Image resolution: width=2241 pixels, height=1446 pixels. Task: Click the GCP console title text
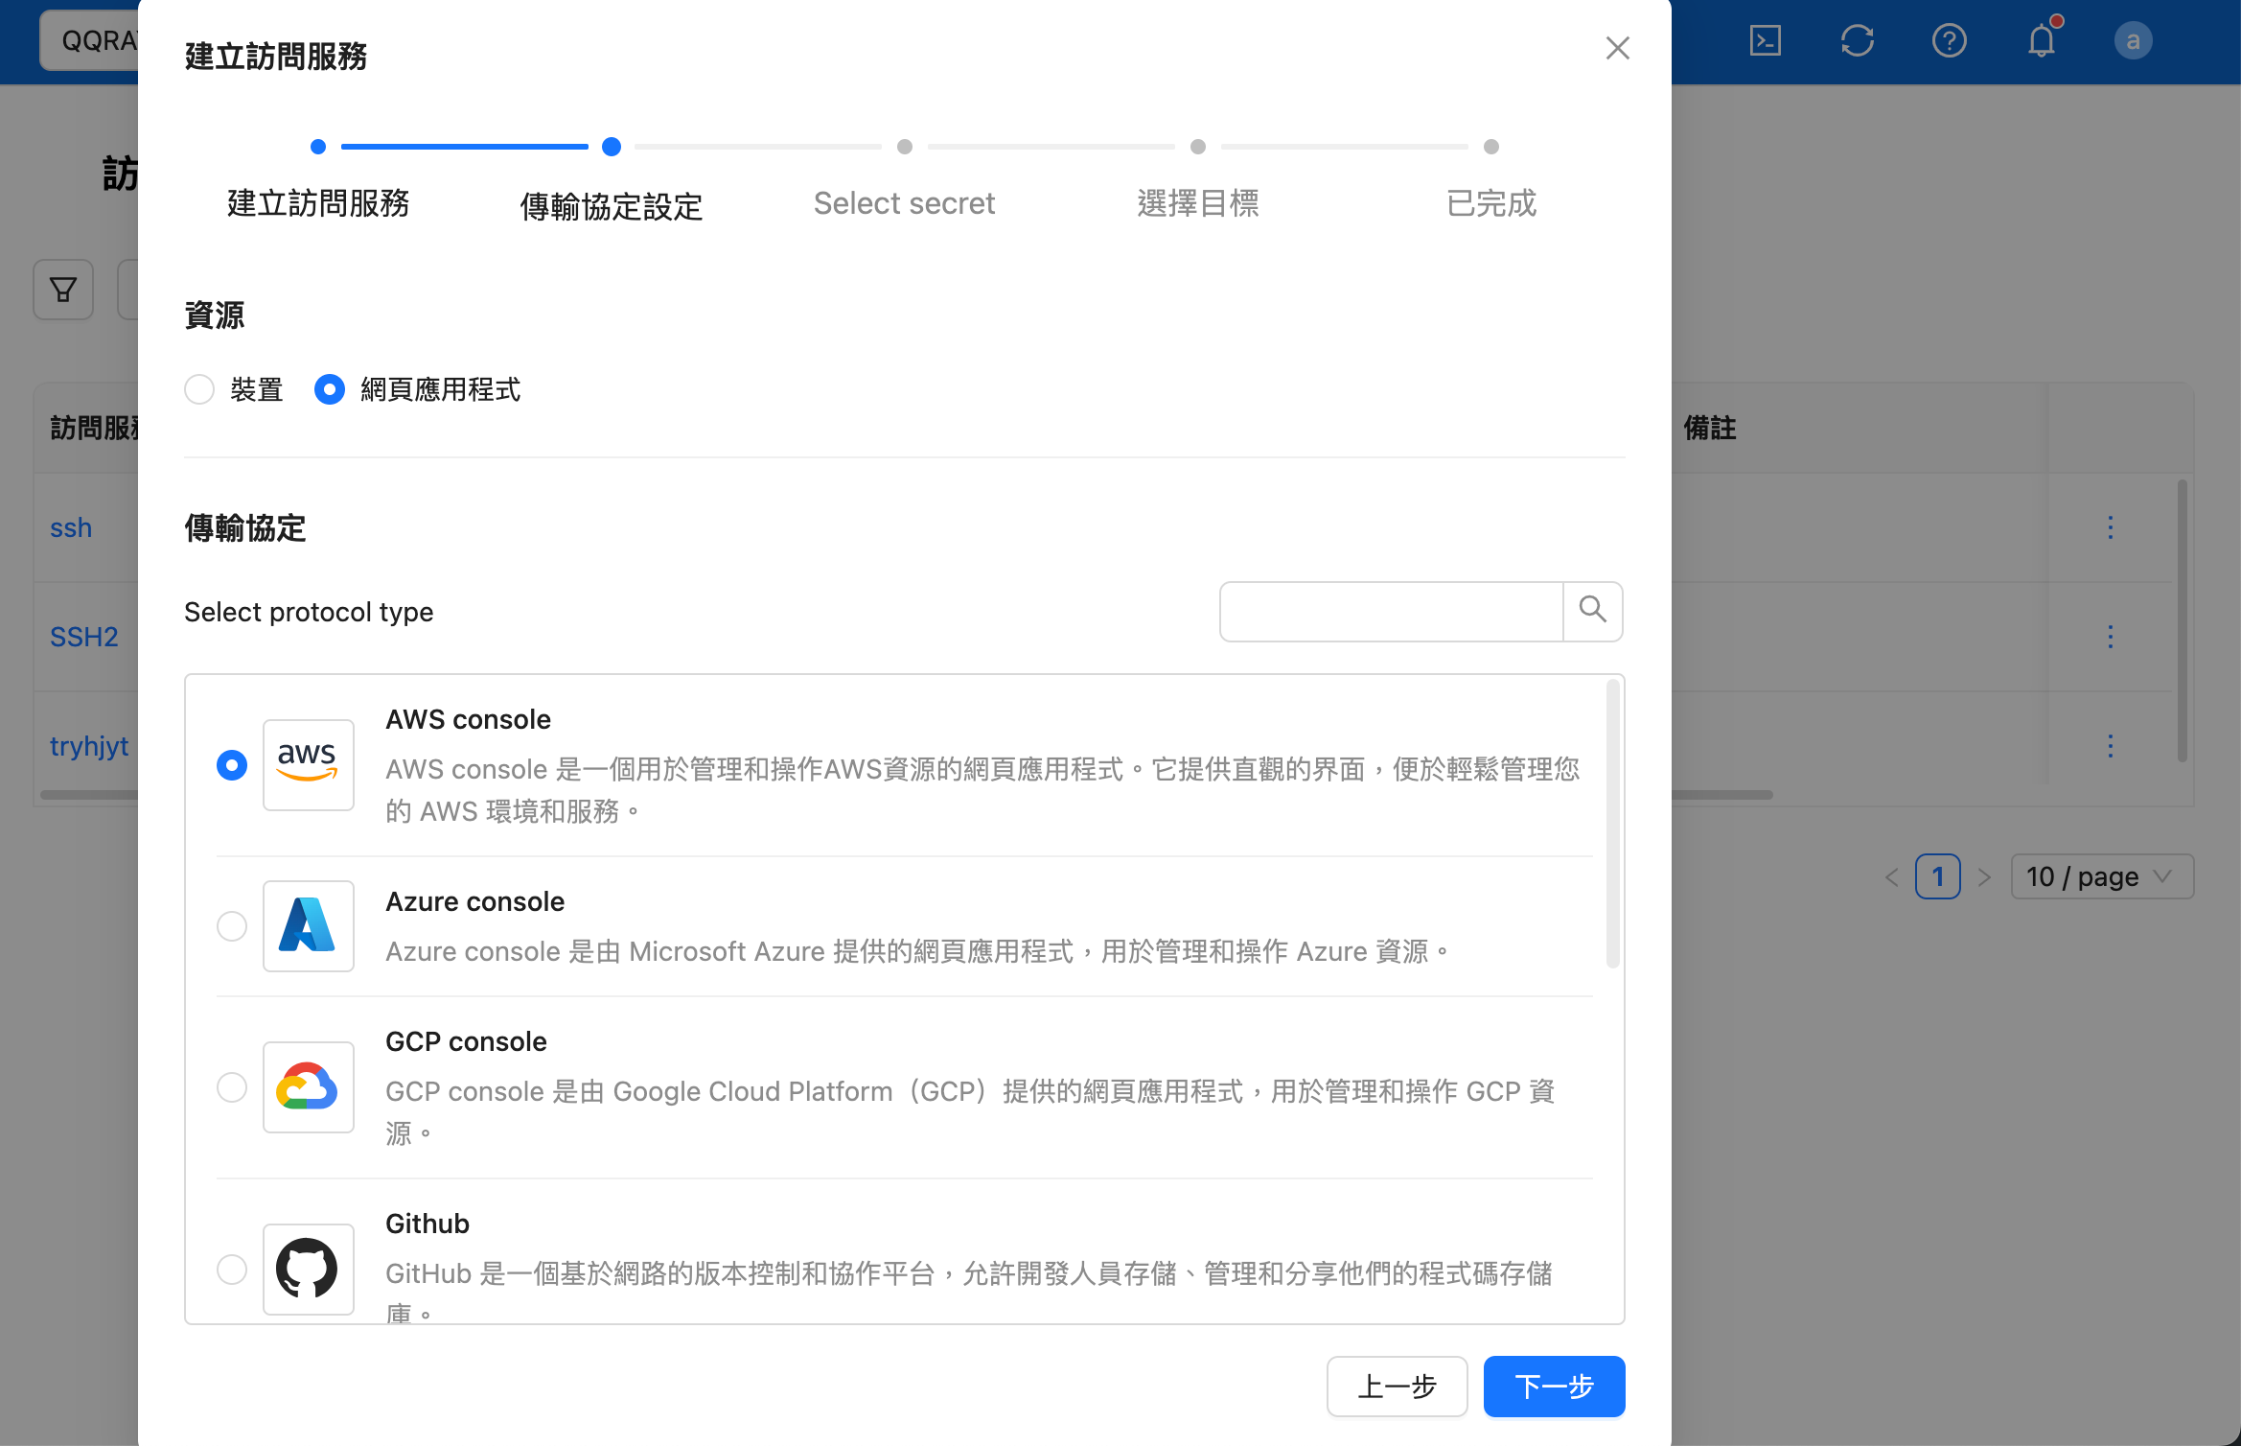[466, 1041]
